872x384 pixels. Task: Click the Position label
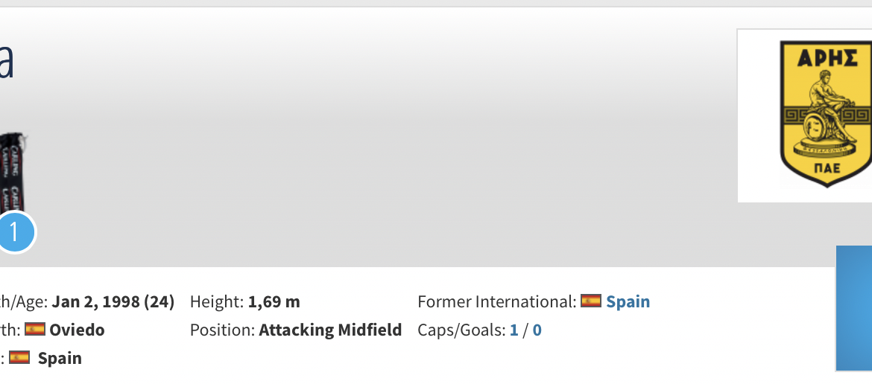pyautogui.click(x=221, y=330)
